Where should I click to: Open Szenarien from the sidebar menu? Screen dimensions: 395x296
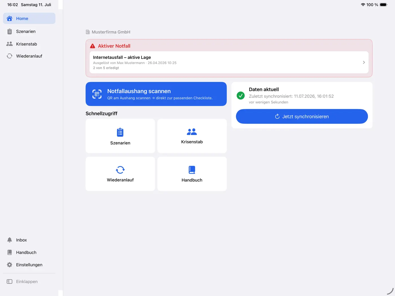29,31
